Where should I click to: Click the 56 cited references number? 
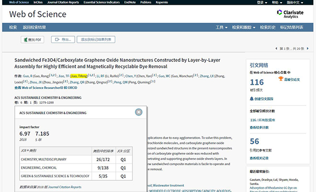pyautogui.click(x=254, y=142)
